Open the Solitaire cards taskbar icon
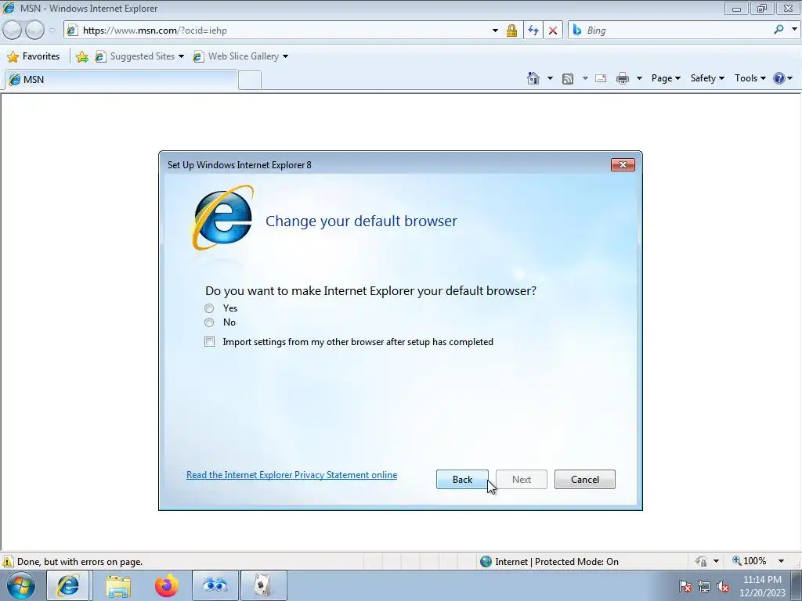The image size is (802, 601). click(x=263, y=585)
